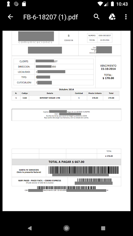Tap the TIPO: label
The height and width of the screenshot is (236, 133).
click(x=24, y=77)
